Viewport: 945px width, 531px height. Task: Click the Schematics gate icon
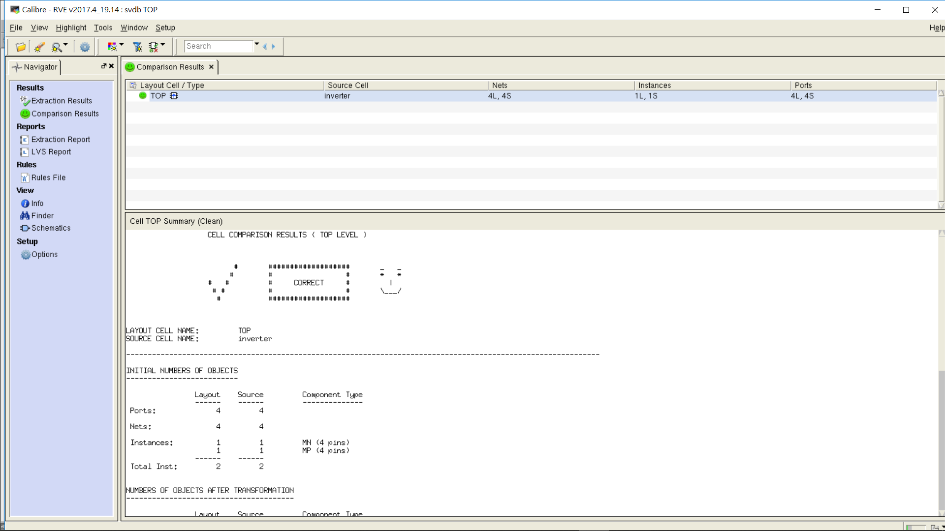(x=25, y=228)
